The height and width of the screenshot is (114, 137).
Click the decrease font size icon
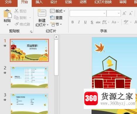(131, 13)
